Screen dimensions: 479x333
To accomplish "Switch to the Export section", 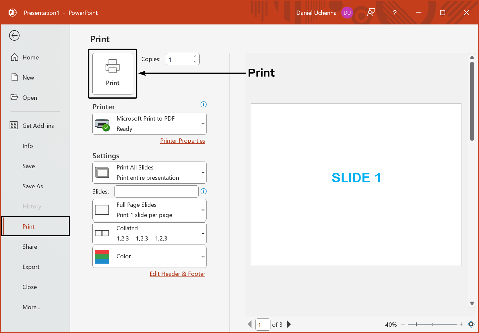I will (31, 267).
